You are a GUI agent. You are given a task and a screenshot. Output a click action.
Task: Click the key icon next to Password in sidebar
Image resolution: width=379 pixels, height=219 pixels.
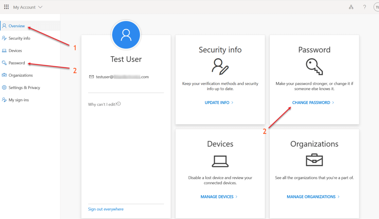pyautogui.click(x=3, y=63)
